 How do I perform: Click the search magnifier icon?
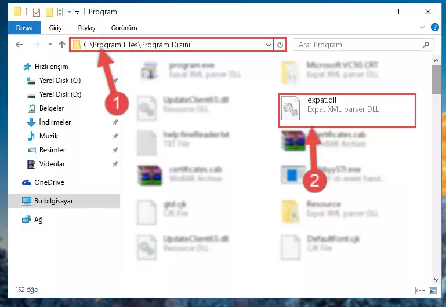[426, 45]
